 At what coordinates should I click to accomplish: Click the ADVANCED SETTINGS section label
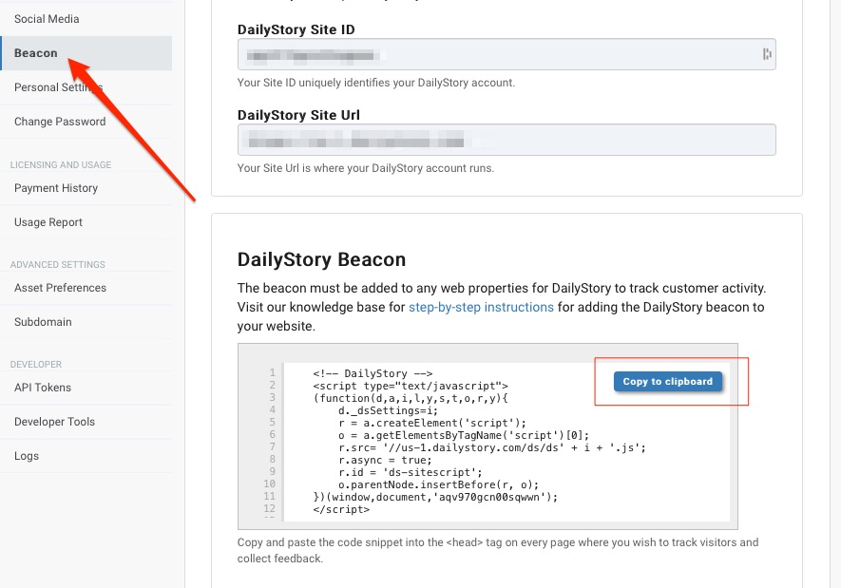pos(57,265)
